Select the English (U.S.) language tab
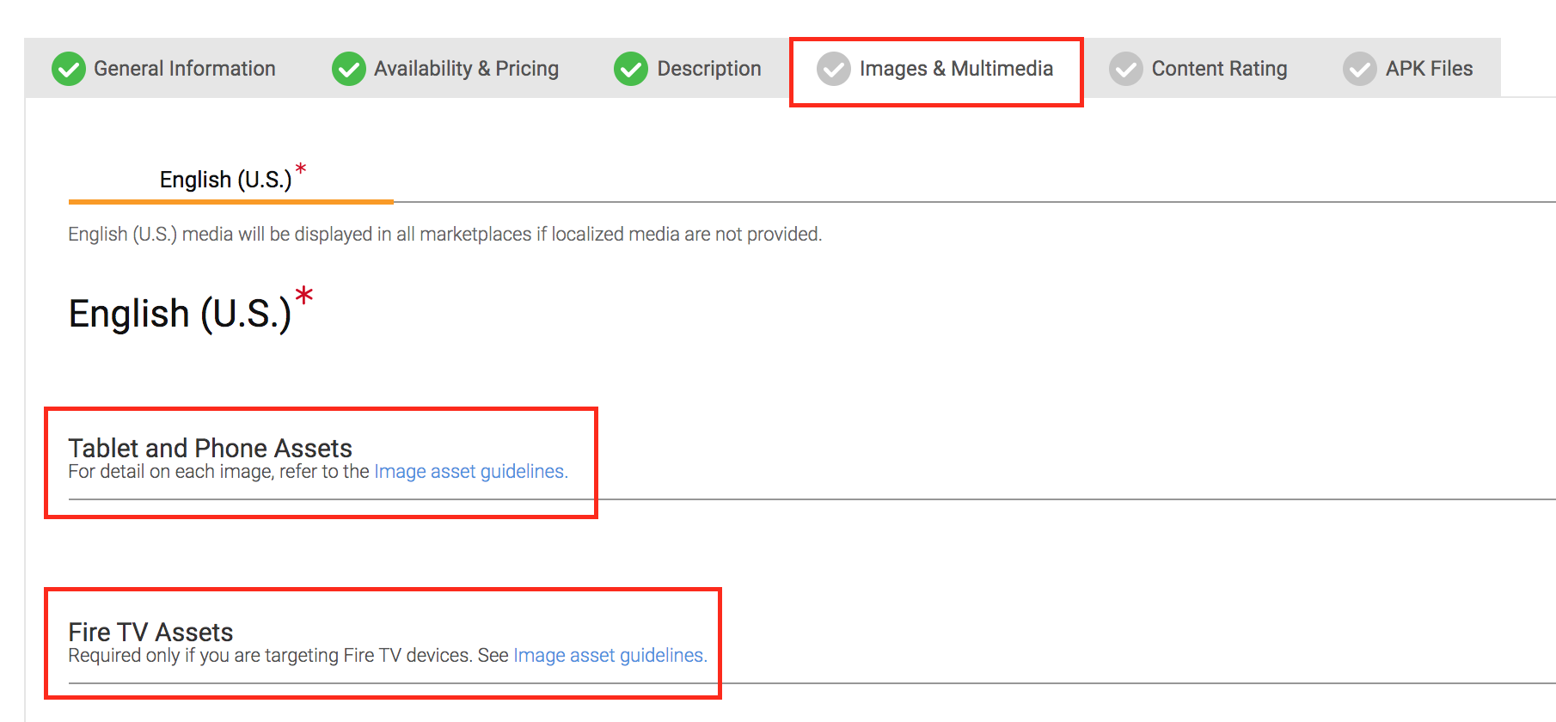This screenshot has width=1556, height=722. point(230,179)
